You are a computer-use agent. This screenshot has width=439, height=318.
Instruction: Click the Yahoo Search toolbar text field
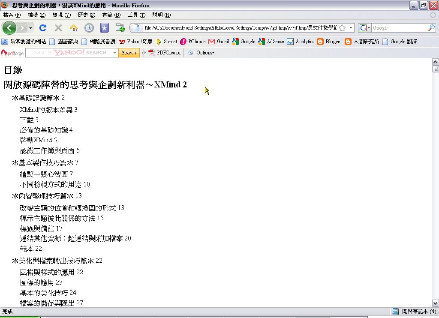tap(69, 53)
